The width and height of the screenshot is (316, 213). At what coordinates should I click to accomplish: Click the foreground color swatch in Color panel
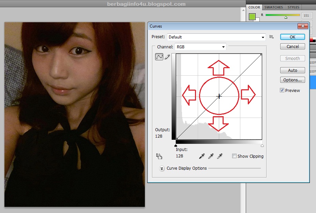(x=252, y=16)
